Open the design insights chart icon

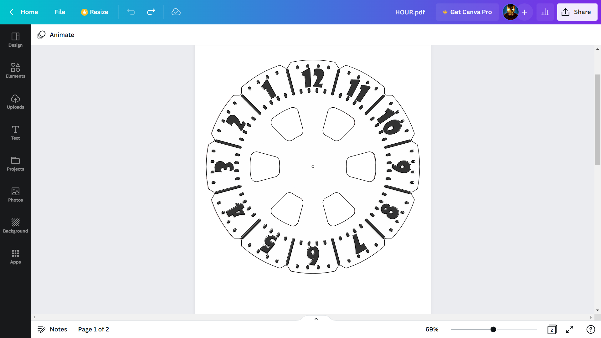(x=545, y=12)
